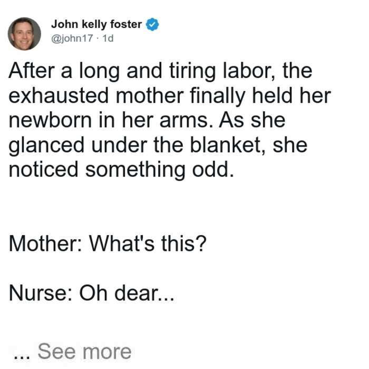Select the line "Mother: What's this?"
Image resolution: width=369 pixels, height=369 pixels.
click(x=108, y=244)
